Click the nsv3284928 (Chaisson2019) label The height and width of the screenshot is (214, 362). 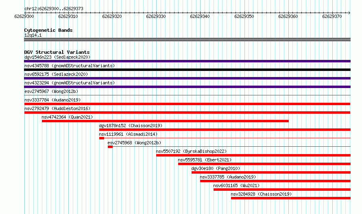[x=262, y=194]
